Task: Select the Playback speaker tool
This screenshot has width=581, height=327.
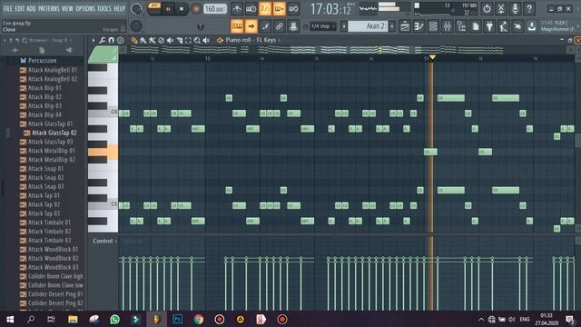Action: [206, 40]
